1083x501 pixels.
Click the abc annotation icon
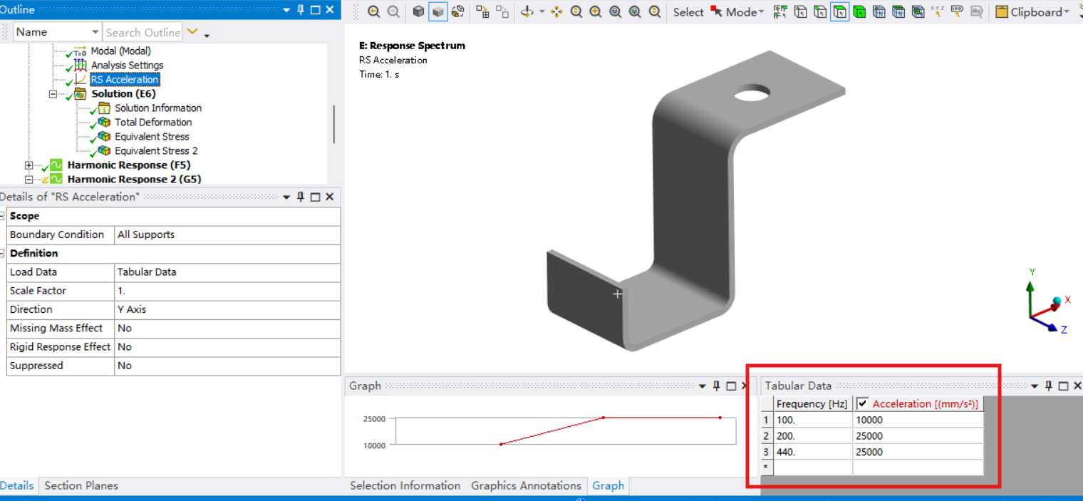(x=977, y=12)
